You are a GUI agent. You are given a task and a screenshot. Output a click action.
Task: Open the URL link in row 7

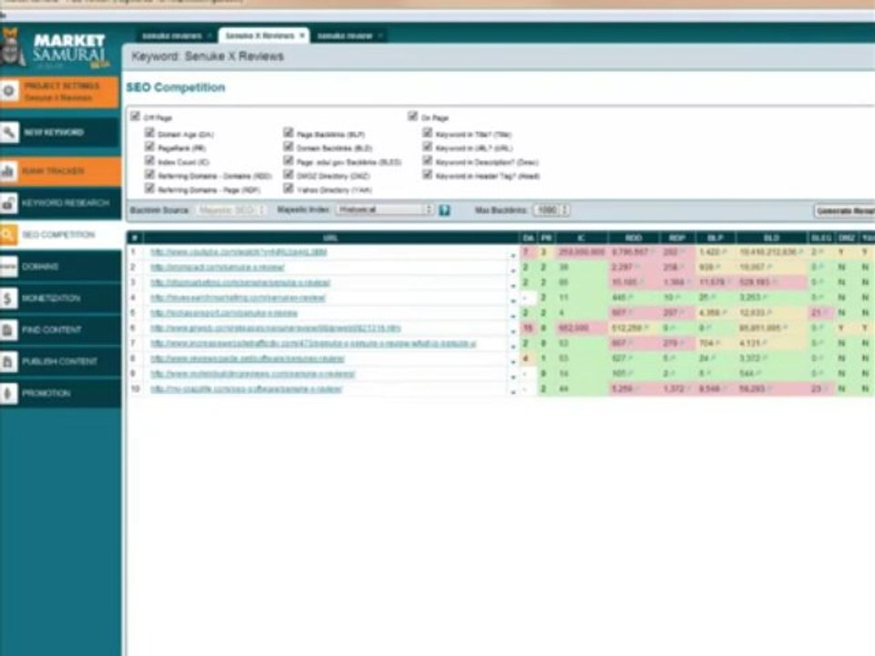[x=313, y=343]
